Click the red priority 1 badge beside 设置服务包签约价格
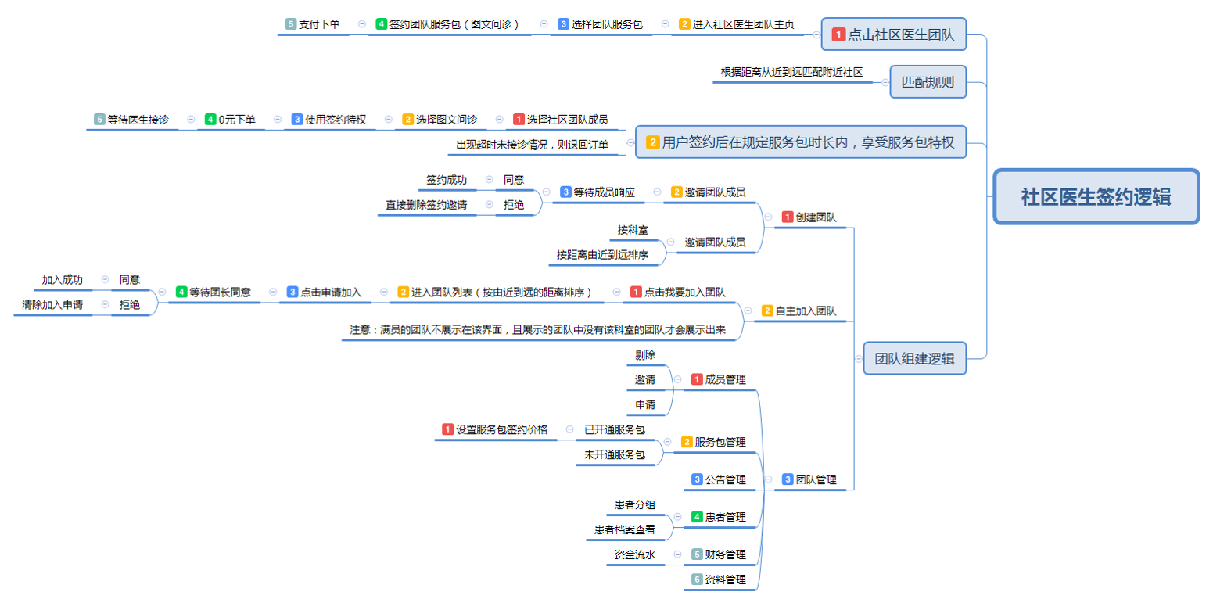Screen dimensions: 1213x603 pyautogui.click(x=447, y=429)
